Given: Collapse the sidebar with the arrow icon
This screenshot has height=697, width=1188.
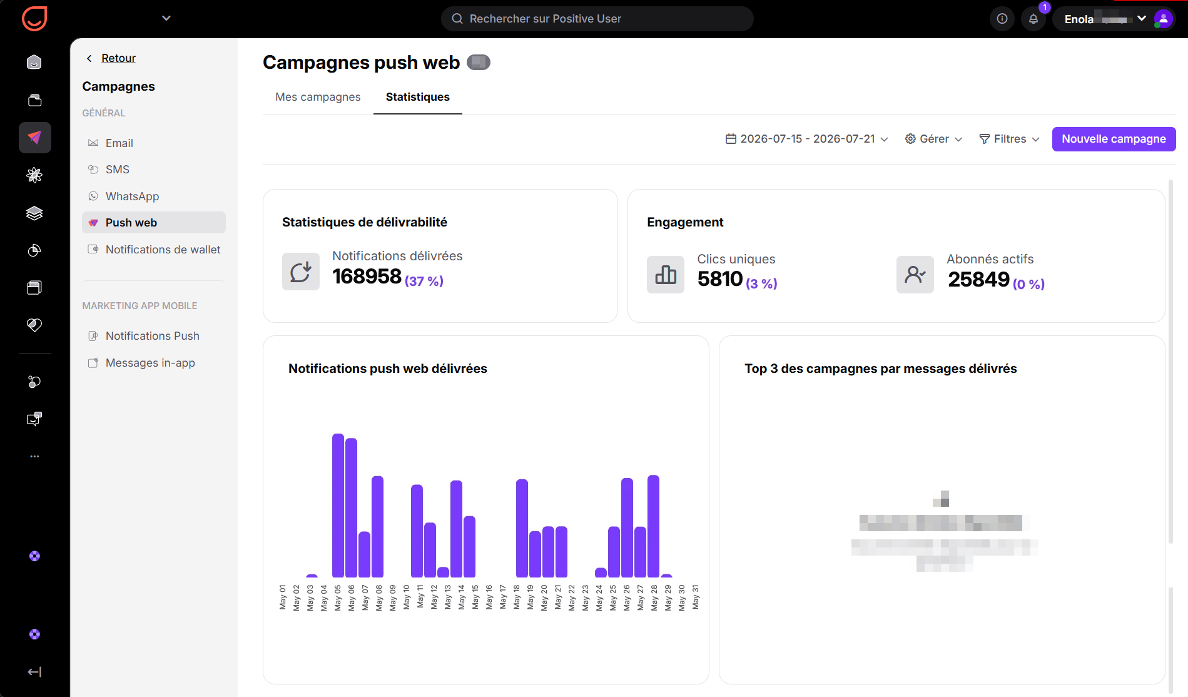Looking at the screenshot, I should [x=34, y=672].
